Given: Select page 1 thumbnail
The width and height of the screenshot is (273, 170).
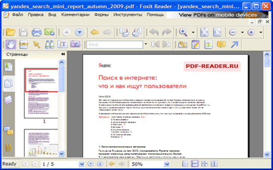Looking at the screenshot, I should coord(41,93).
